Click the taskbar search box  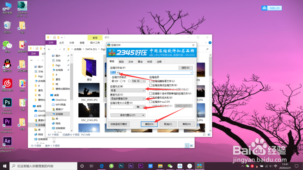43,166
